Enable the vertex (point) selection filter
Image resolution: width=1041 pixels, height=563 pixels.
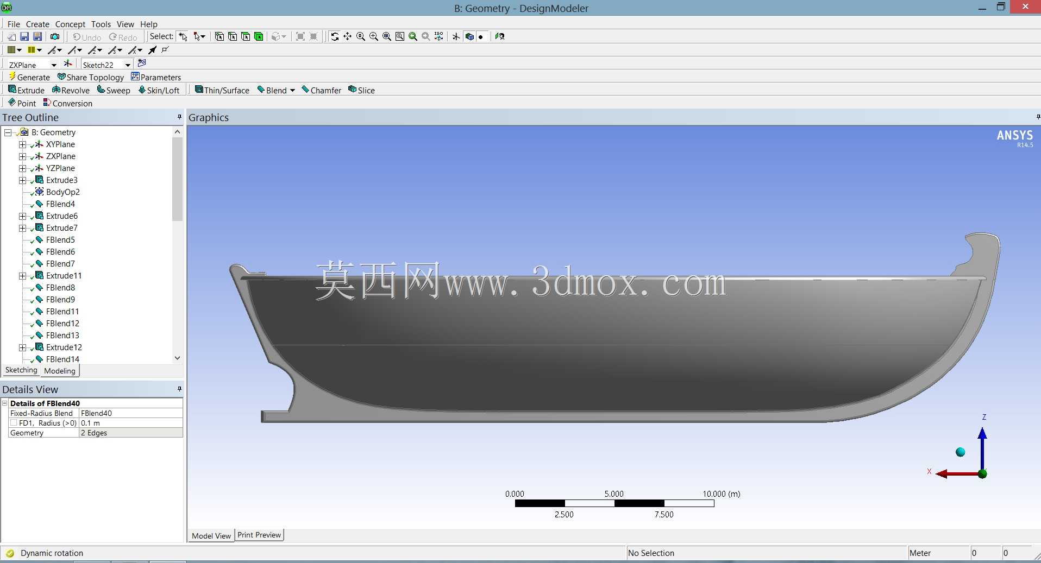[x=220, y=36]
